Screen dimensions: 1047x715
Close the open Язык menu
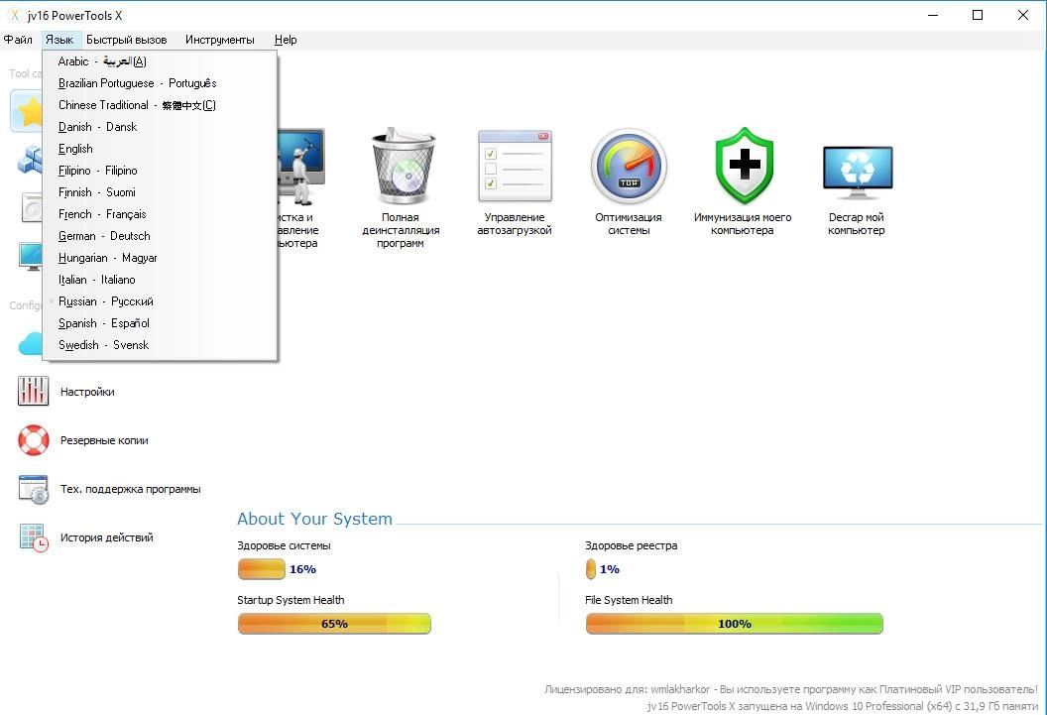[x=60, y=40]
